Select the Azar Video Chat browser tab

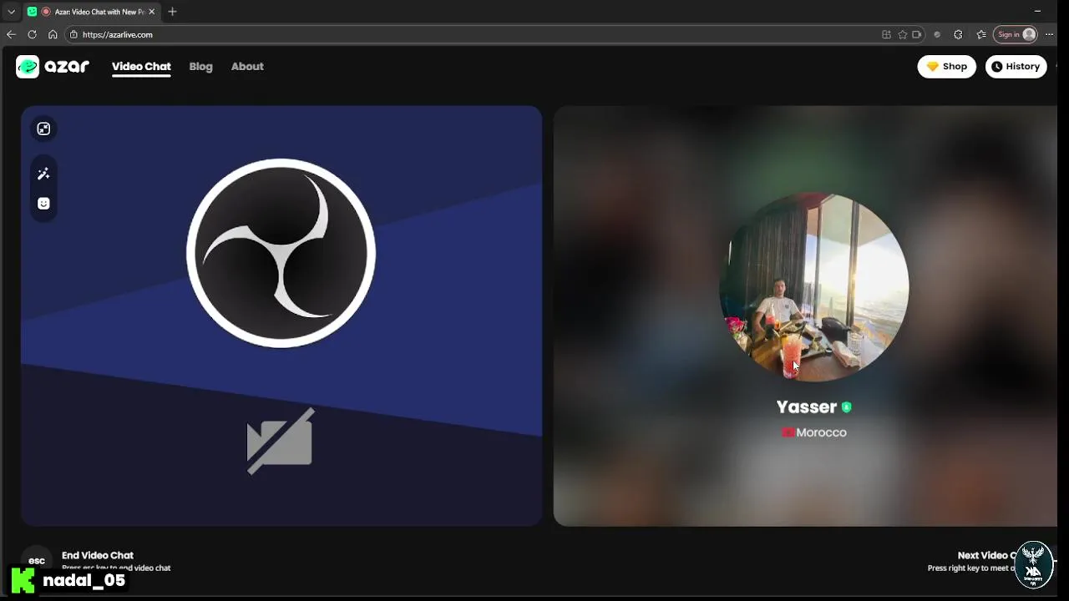pyautogui.click(x=90, y=12)
